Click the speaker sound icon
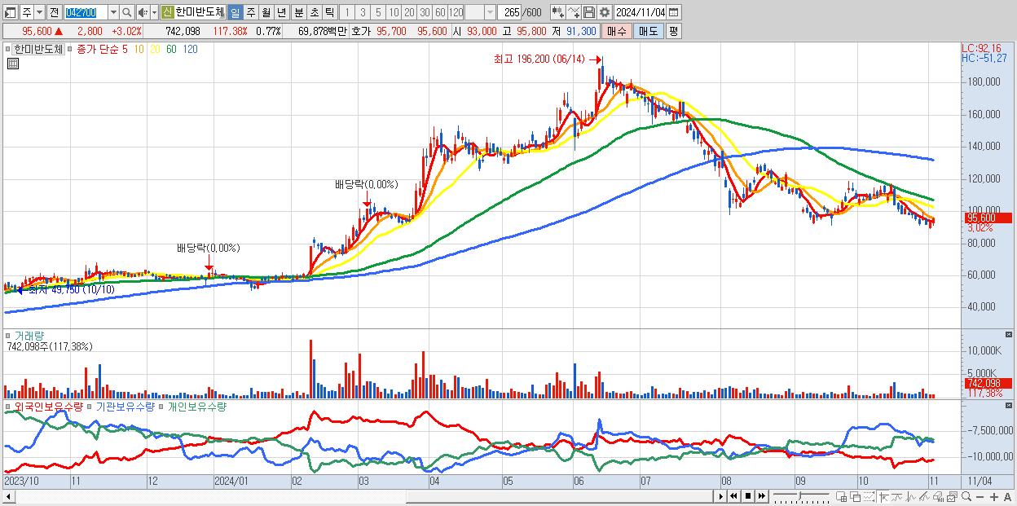1017x506 pixels. 143,12
